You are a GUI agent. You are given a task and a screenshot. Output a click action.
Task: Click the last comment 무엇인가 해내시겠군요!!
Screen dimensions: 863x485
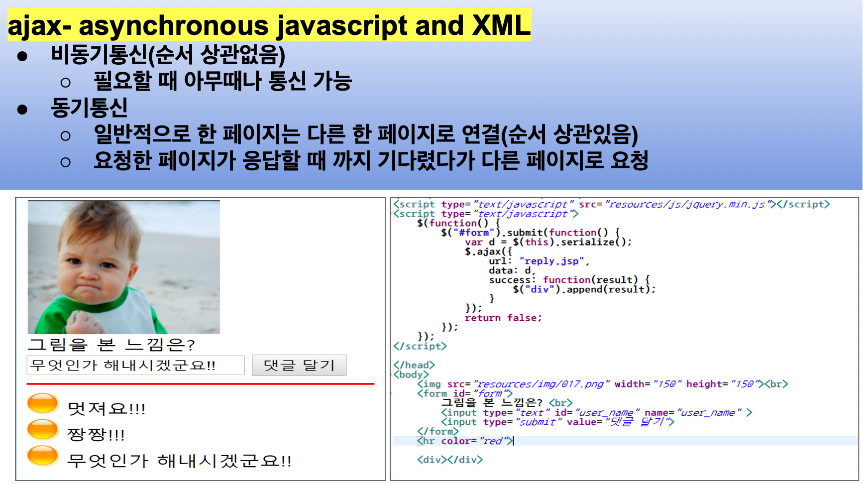point(179,461)
